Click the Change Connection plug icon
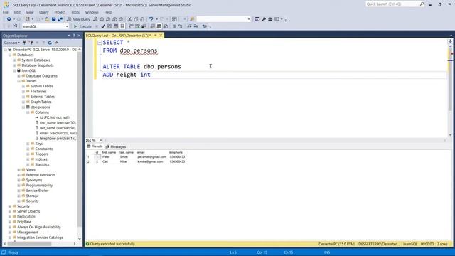 tap(16, 26)
